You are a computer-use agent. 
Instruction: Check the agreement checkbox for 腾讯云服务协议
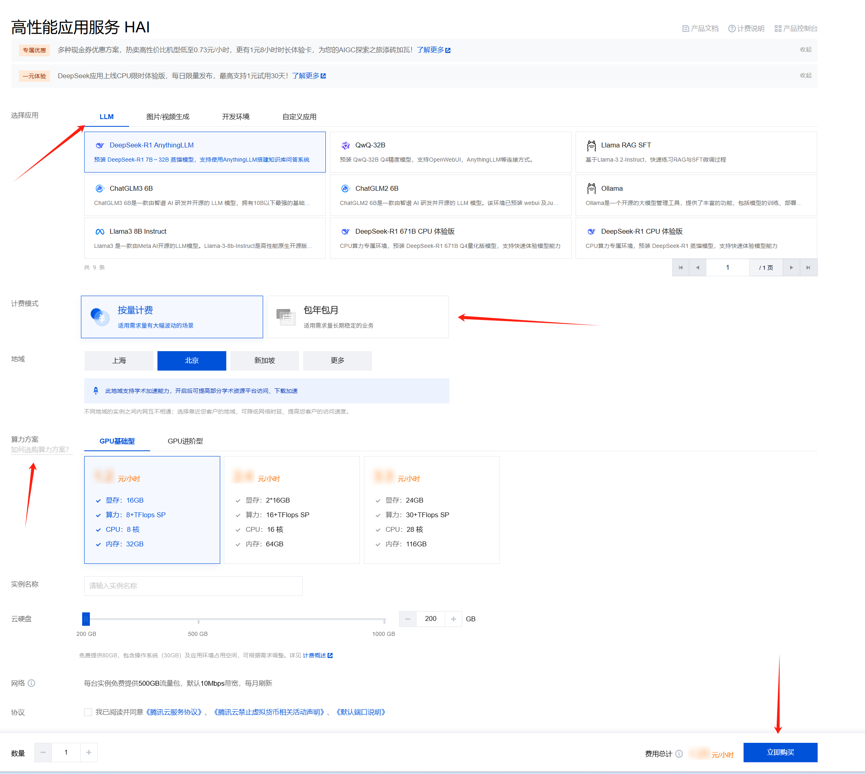point(88,712)
